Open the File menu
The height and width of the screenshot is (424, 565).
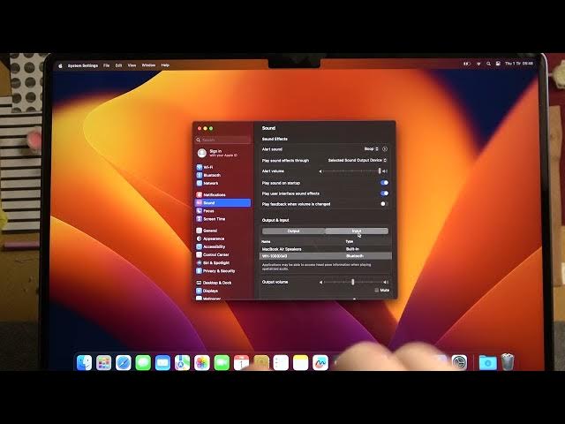pos(106,65)
